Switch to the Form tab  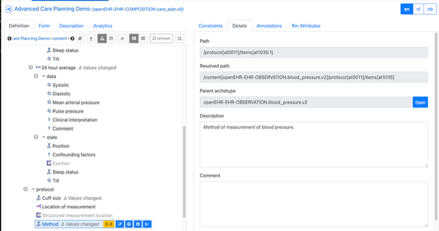pos(44,26)
